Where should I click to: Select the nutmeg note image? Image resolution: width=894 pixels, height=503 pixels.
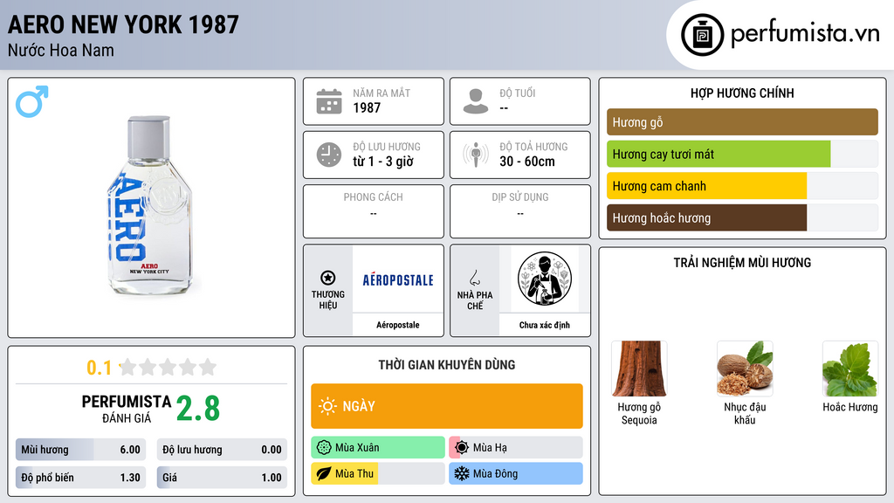click(x=745, y=369)
